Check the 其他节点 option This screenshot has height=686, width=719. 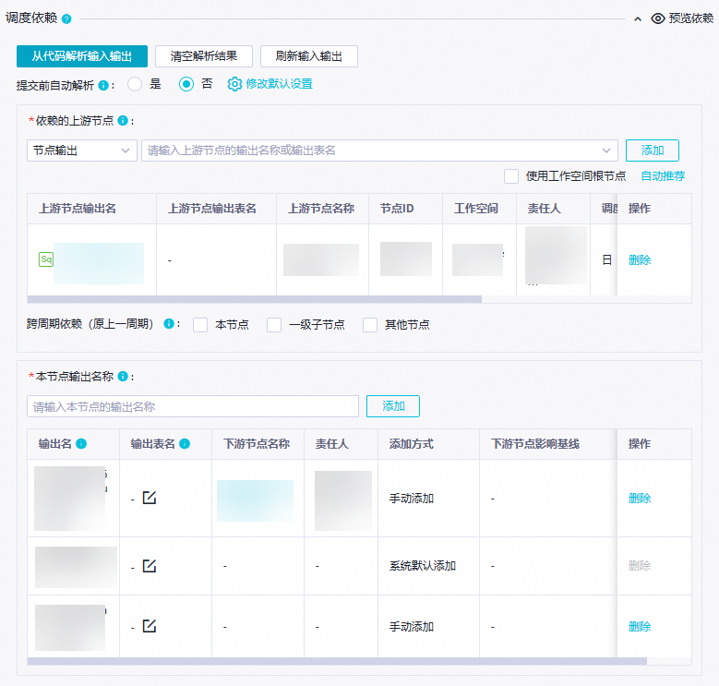tap(370, 325)
